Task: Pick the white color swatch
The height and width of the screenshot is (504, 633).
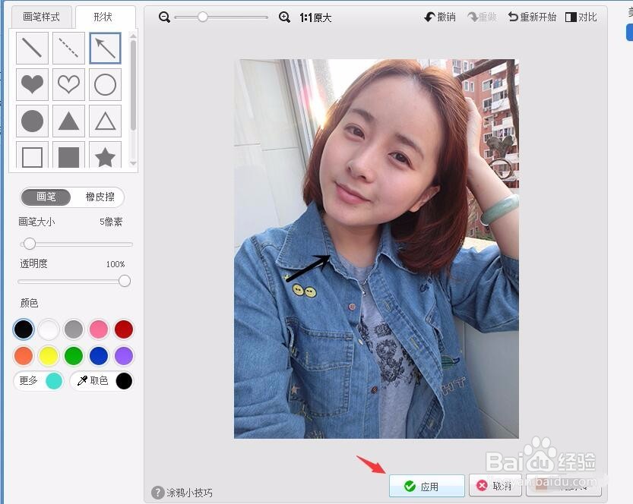Action: click(49, 329)
